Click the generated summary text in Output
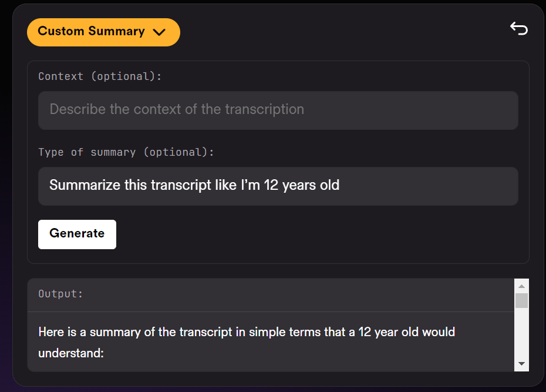This screenshot has height=392, width=546. (x=247, y=332)
